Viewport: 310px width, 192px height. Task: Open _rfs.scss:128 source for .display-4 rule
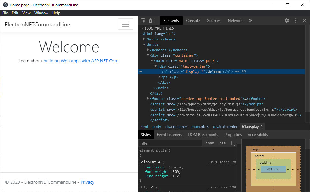tap(223, 162)
